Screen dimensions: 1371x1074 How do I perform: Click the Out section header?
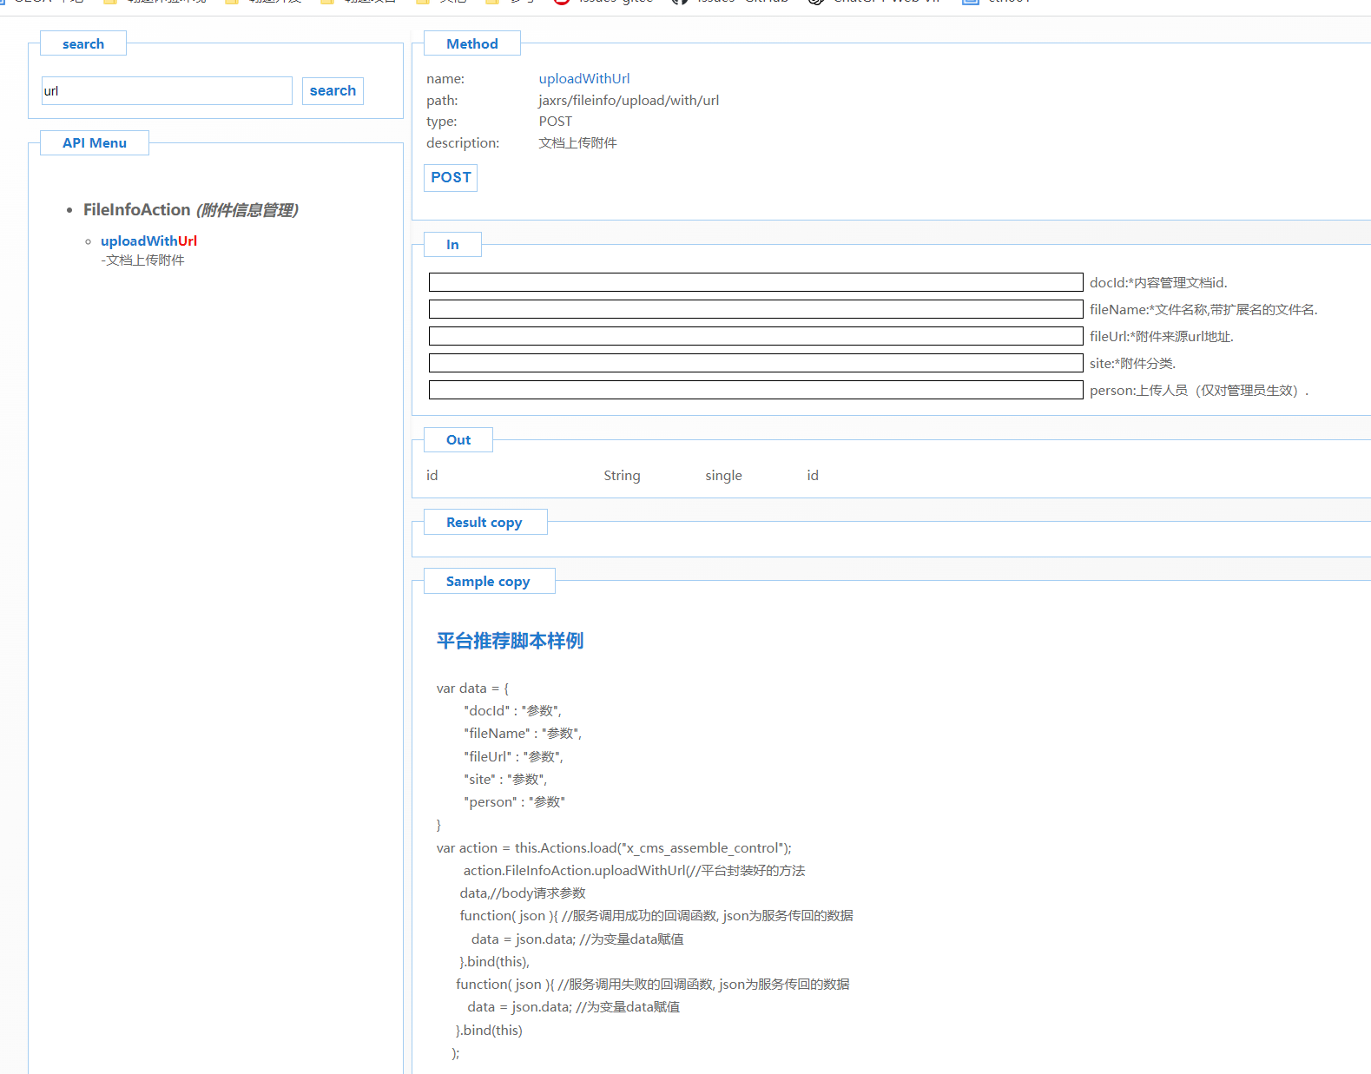tap(458, 440)
